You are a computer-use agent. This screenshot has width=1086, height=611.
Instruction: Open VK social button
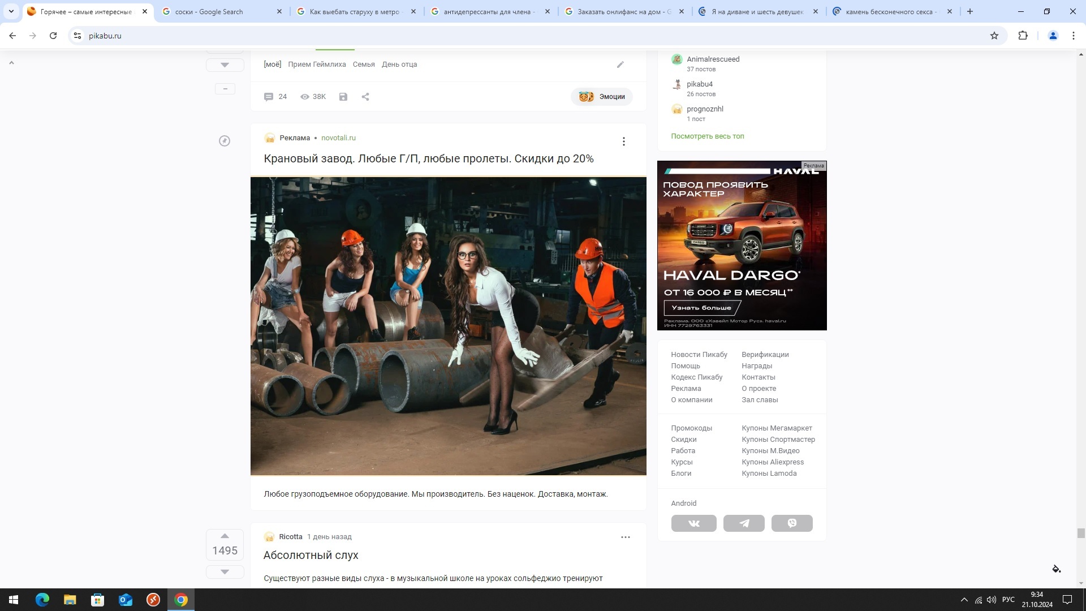(x=694, y=523)
